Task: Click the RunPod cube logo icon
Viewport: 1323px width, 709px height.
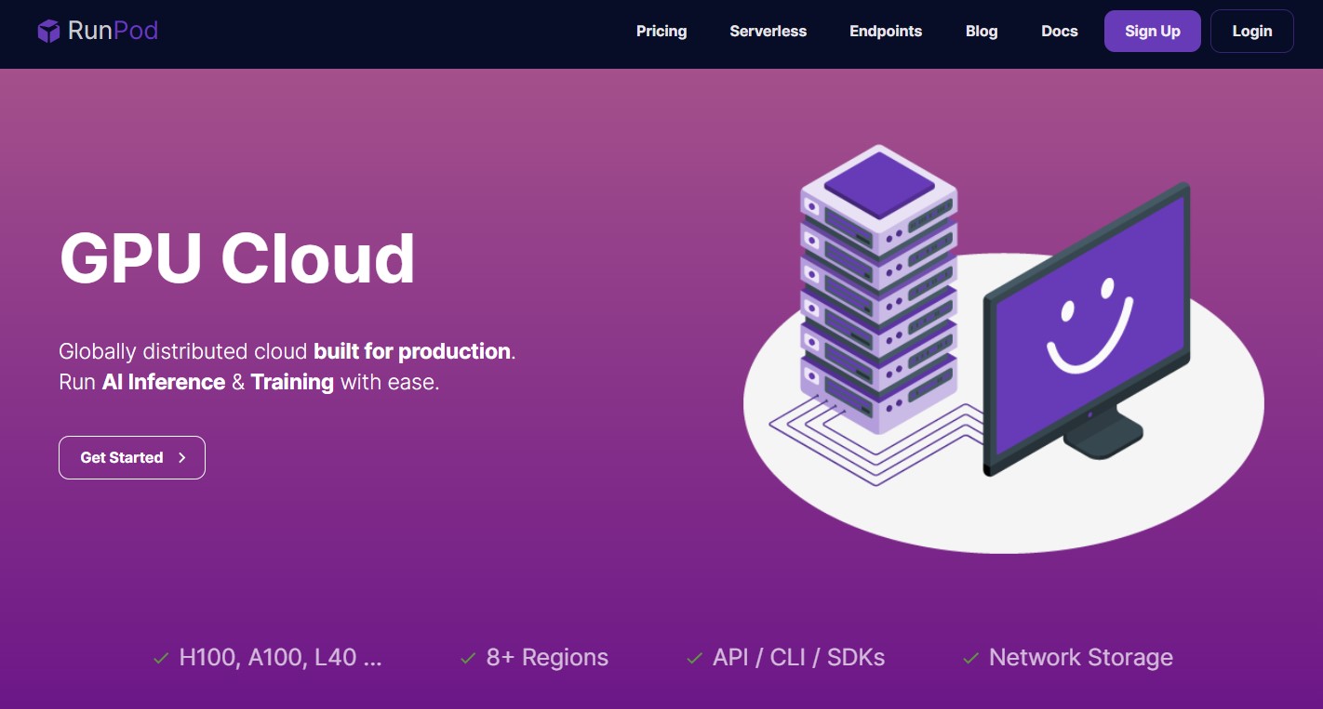Action: coord(48,31)
